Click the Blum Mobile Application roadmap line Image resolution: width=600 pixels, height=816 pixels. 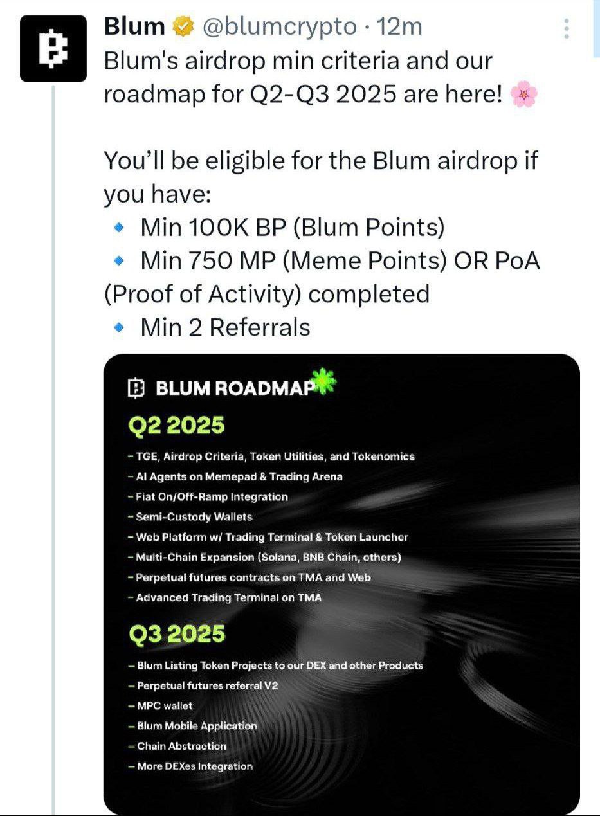coord(192,726)
